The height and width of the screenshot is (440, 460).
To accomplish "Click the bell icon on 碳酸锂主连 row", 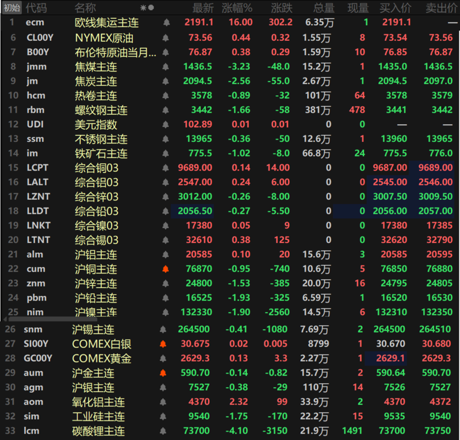I will click(x=163, y=431).
